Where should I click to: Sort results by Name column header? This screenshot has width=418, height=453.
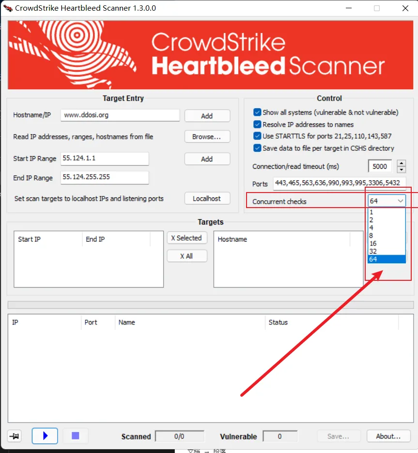(x=190, y=322)
